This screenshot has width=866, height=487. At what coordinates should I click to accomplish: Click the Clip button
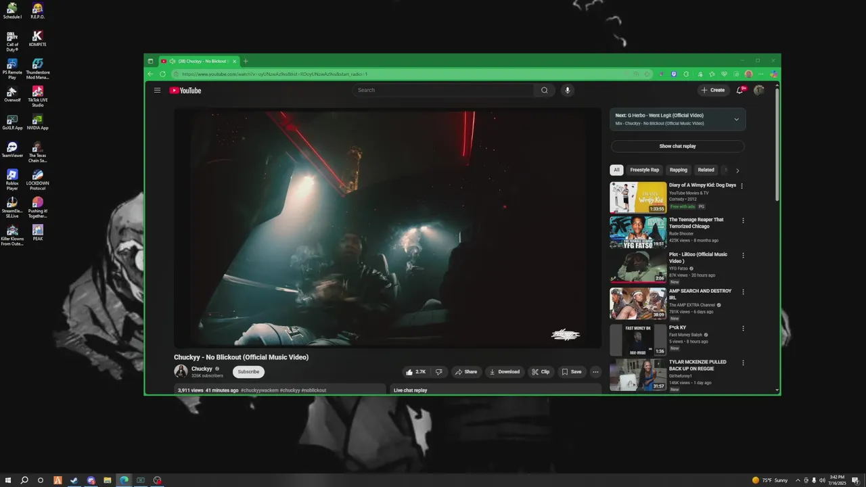pyautogui.click(x=541, y=372)
